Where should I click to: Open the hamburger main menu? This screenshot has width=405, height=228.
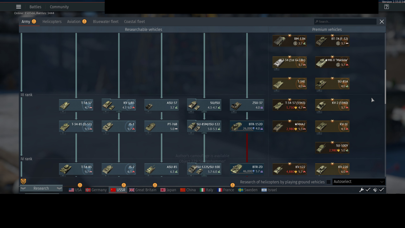point(19,7)
